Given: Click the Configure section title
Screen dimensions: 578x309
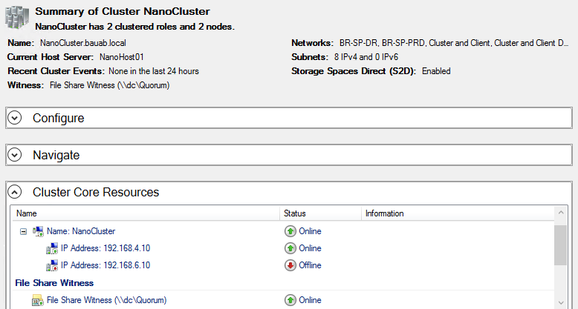Looking at the screenshot, I should point(58,118).
